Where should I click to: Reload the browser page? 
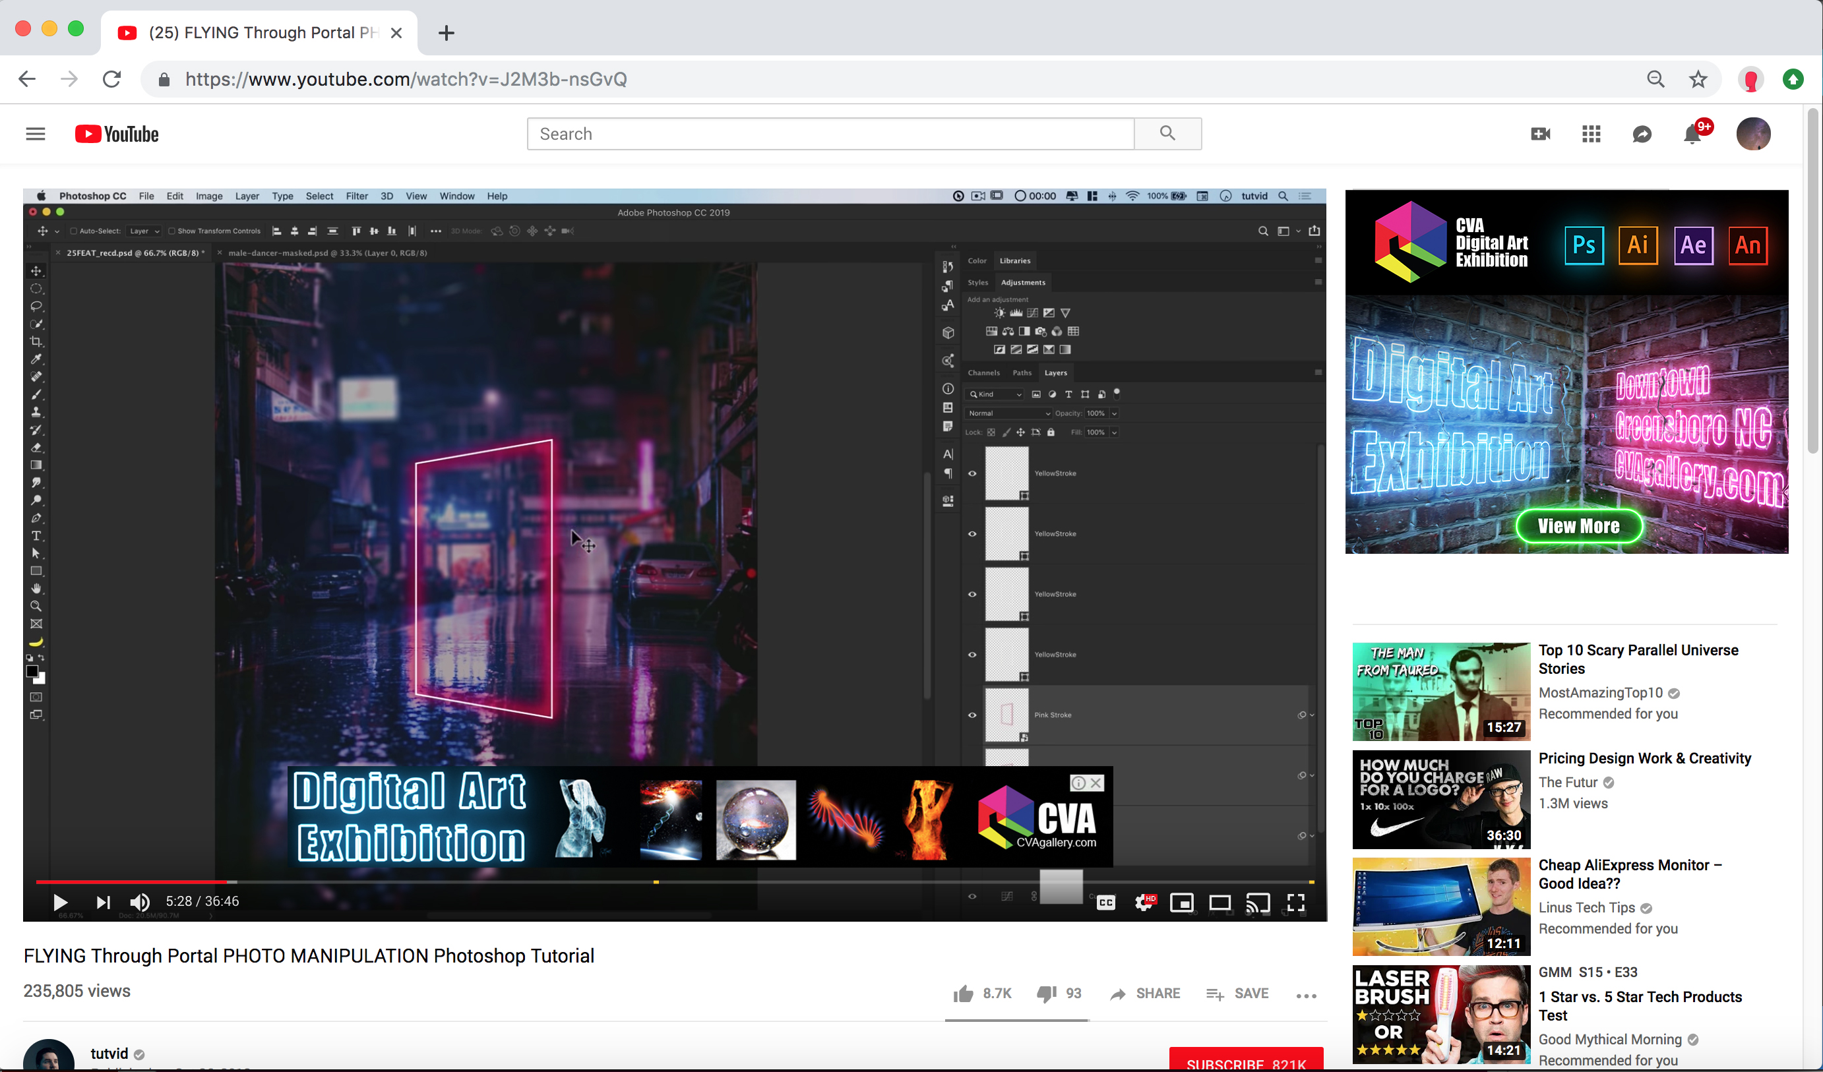(x=111, y=79)
